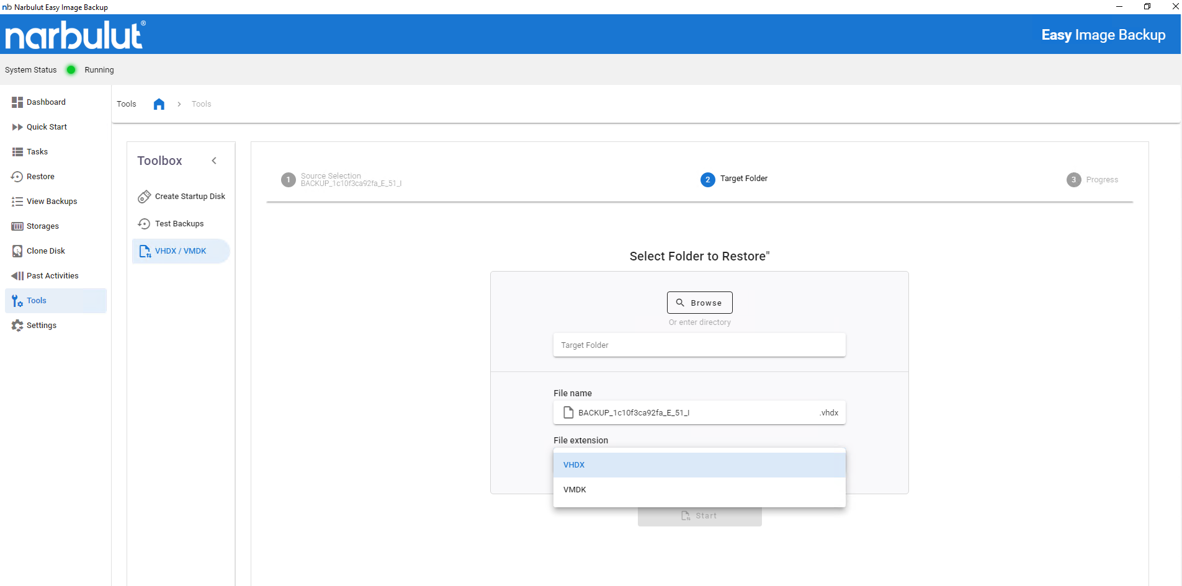Image resolution: width=1182 pixels, height=586 pixels.
Task: Collapse the Toolbox panel chevron
Action: 214,161
